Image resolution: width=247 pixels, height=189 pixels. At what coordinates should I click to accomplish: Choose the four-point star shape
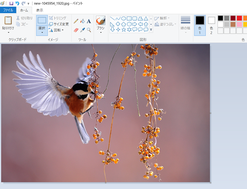[118, 30]
